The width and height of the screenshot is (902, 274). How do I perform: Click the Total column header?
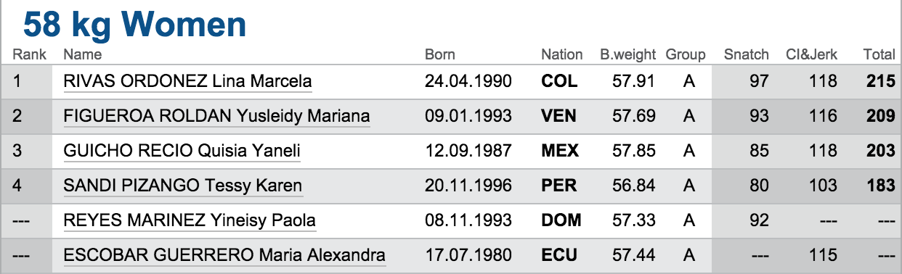879,54
